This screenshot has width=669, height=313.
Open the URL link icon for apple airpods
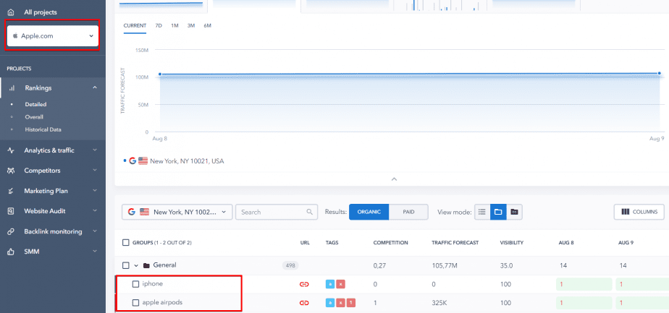[304, 303]
